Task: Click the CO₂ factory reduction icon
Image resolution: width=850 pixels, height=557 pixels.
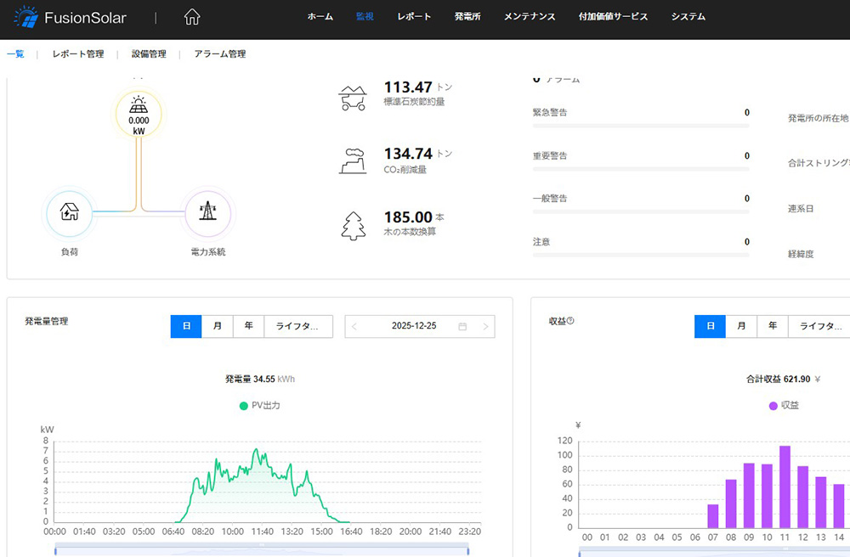Action: point(353,161)
